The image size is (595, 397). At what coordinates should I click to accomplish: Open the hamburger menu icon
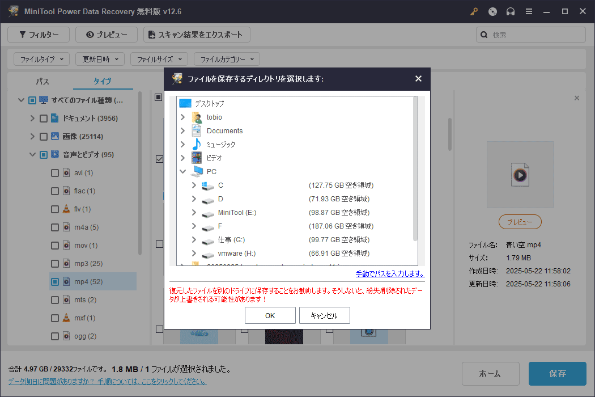(x=529, y=11)
